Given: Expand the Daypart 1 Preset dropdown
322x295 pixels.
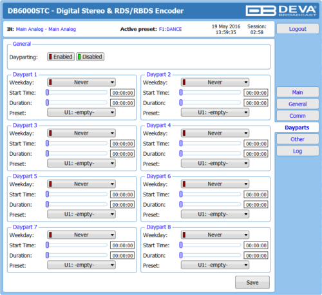Looking at the screenshot, I should 81,113.
